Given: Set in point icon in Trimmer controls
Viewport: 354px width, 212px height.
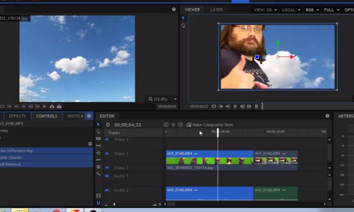Looking at the screenshot, I should pyautogui.click(x=9, y=106).
